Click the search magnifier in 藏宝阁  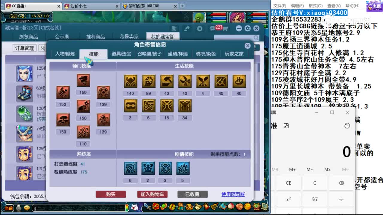256,38
